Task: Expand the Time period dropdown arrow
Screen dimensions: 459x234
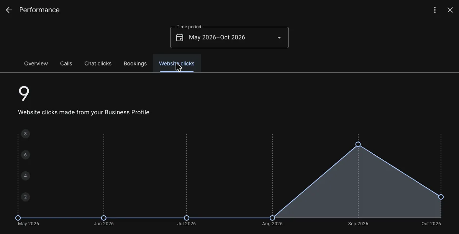Action: [279, 37]
